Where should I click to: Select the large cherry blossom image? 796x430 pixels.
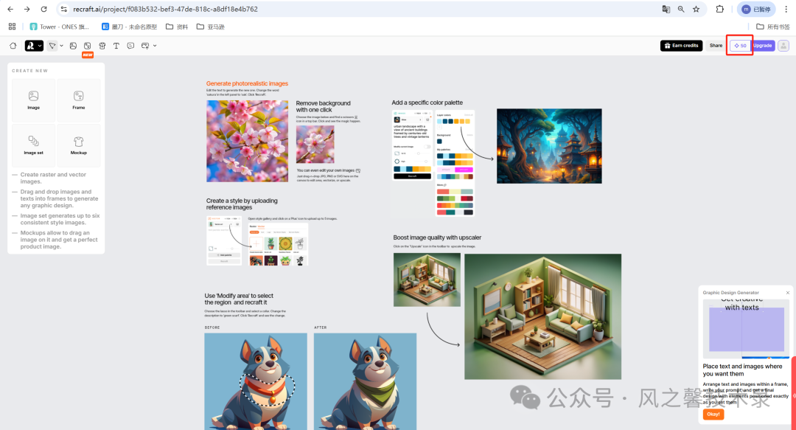(247, 141)
